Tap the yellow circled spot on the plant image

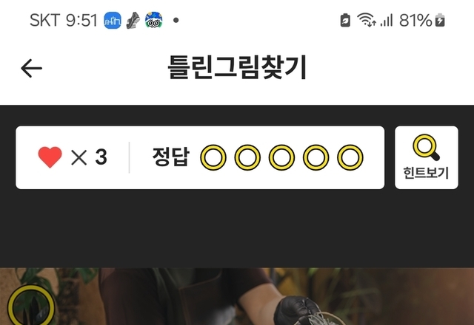pos(31,306)
